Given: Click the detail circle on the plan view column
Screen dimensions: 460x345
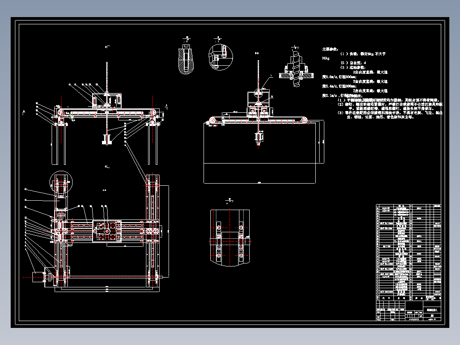Looking at the screenshot, I should click(x=61, y=182).
